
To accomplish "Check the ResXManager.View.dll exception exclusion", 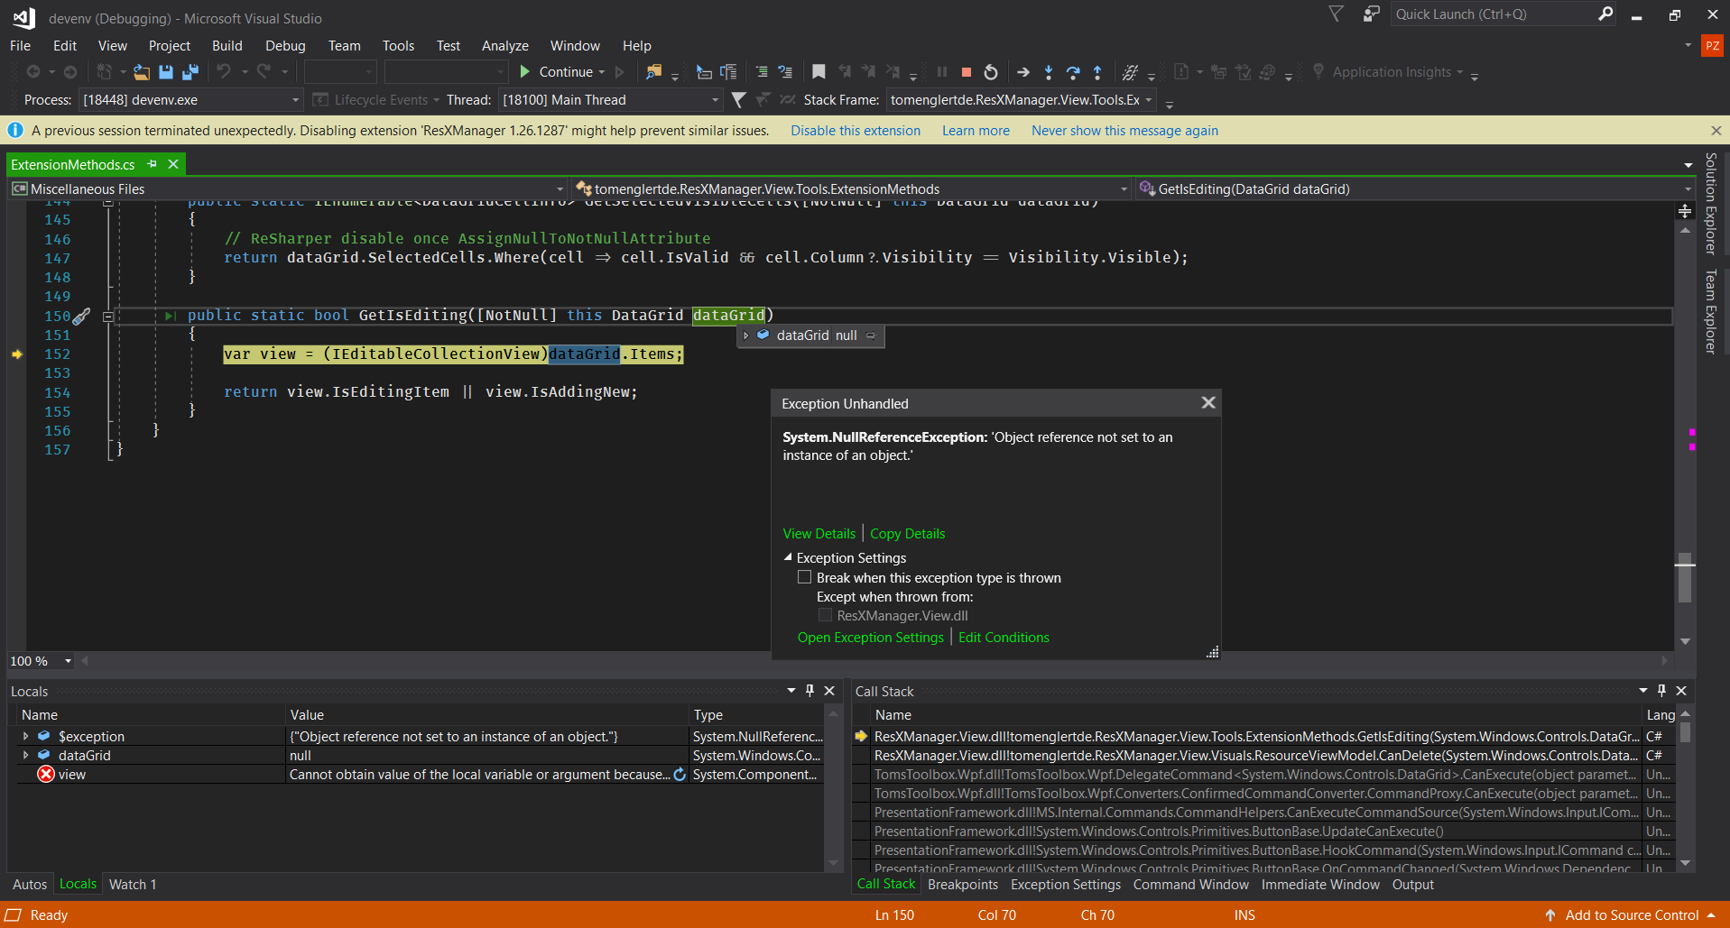I will point(825,614).
